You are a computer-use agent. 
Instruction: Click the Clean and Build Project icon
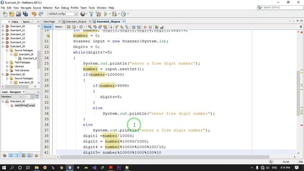click(x=98, y=14)
